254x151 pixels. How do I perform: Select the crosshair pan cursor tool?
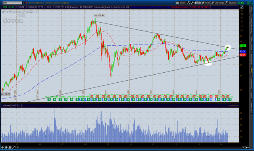click(2, 147)
